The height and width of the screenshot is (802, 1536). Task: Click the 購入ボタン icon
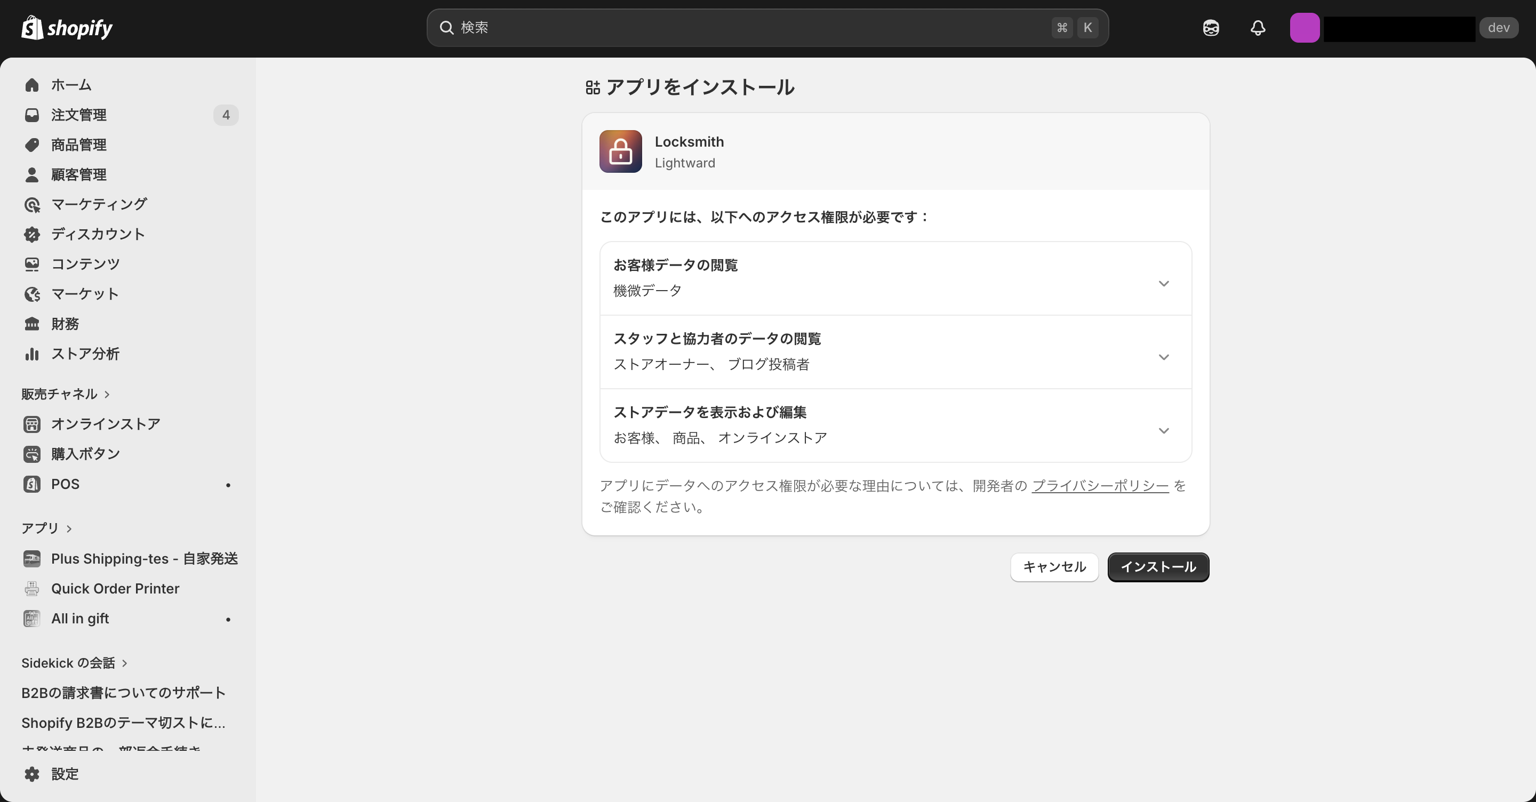pos(32,454)
